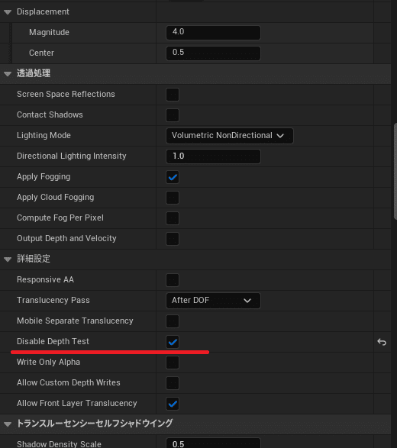
Task: Open the Translucency Pass dropdown
Action: click(213, 301)
